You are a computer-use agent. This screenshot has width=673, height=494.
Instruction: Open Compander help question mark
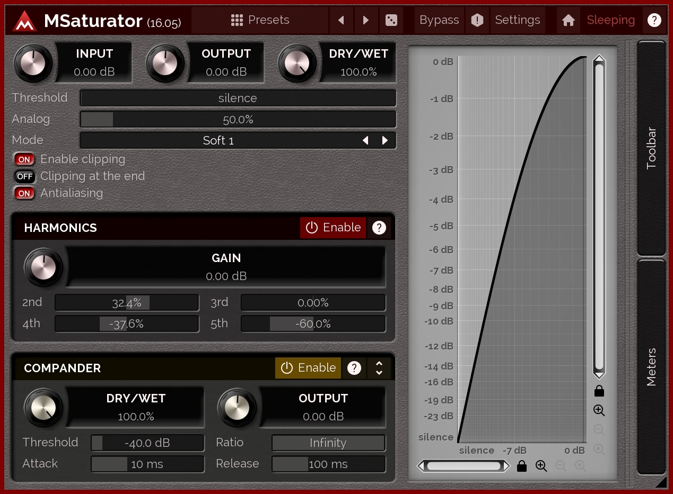354,368
